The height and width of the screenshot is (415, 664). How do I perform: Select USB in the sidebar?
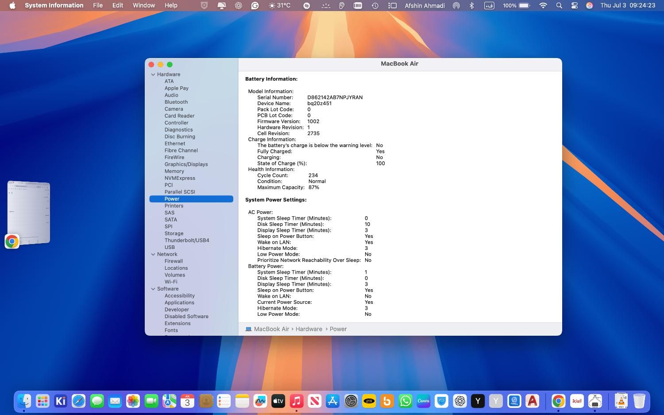[170, 247]
